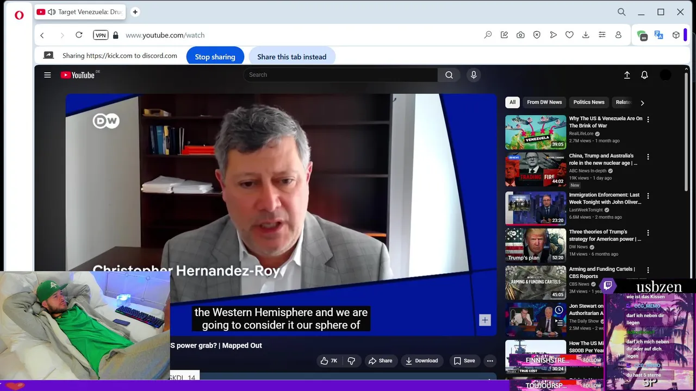Click the send flow arrow icon

(x=553, y=35)
